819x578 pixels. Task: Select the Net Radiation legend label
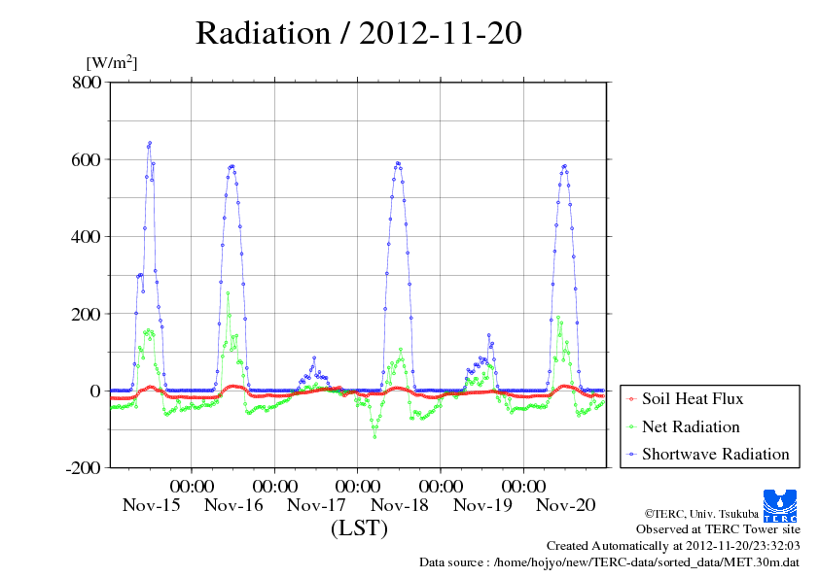[691, 426]
